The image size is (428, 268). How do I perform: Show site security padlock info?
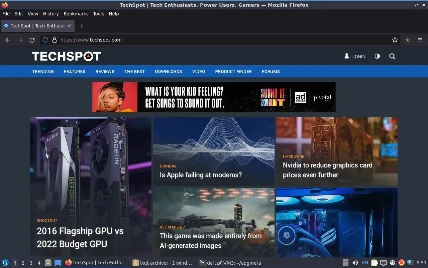(x=55, y=40)
